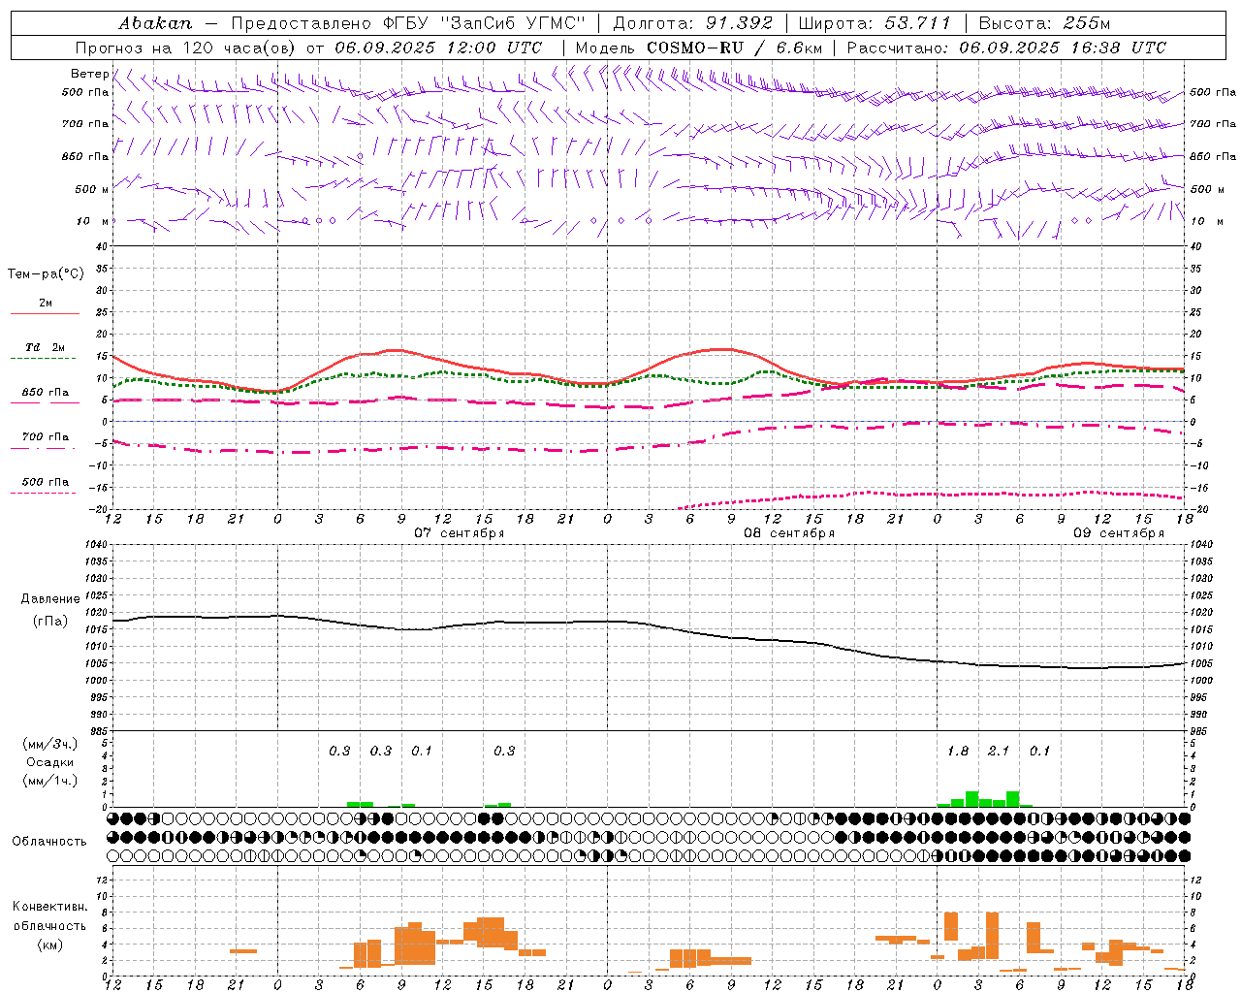Click the 'Давление' pressure label
The height and width of the screenshot is (993, 1241).
(x=50, y=599)
